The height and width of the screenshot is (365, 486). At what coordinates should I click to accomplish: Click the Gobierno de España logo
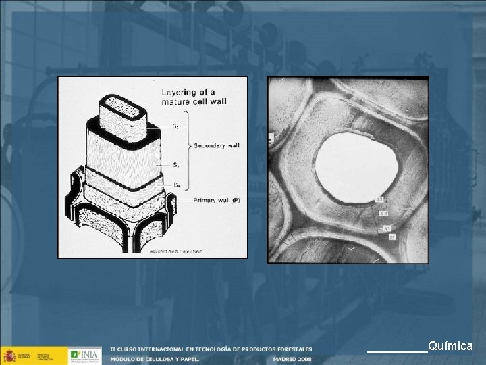(34, 356)
